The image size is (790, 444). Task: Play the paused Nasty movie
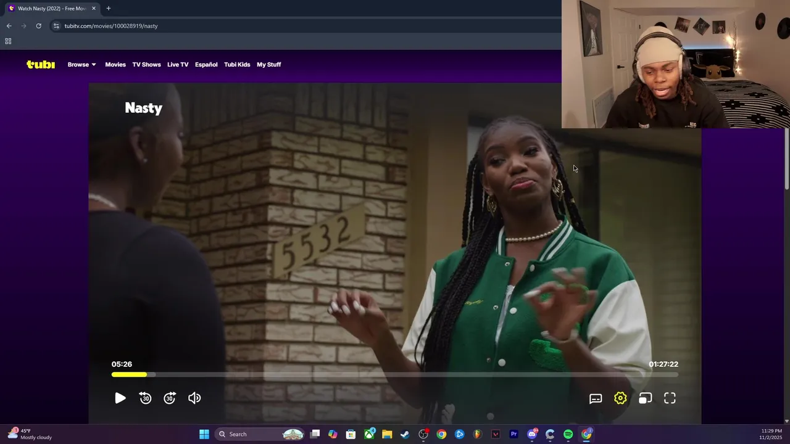(x=120, y=398)
